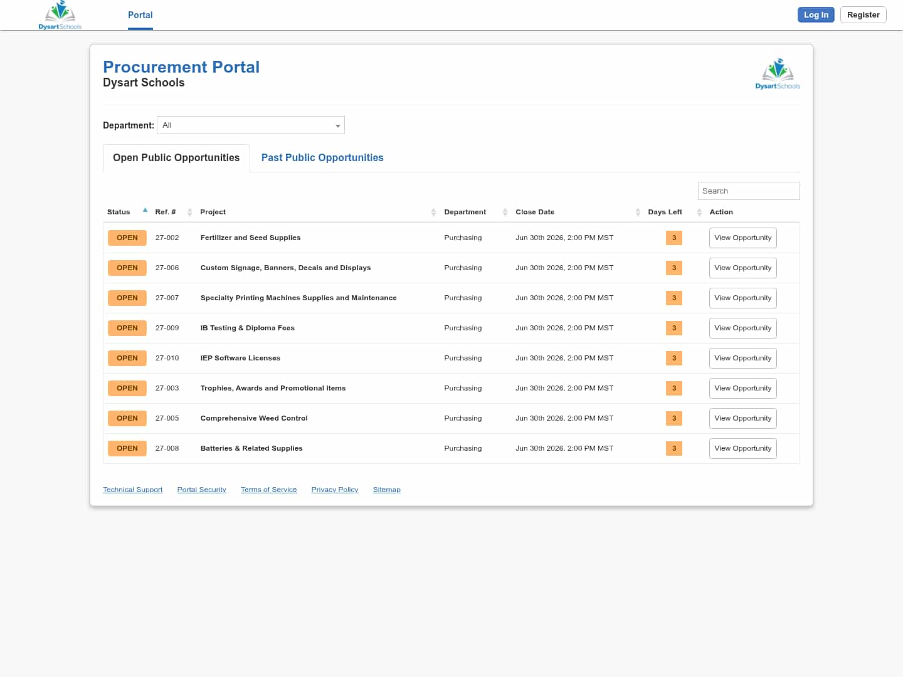Focus the Search input field
The width and height of the screenshot is (903, 677).
pos(749,191)
